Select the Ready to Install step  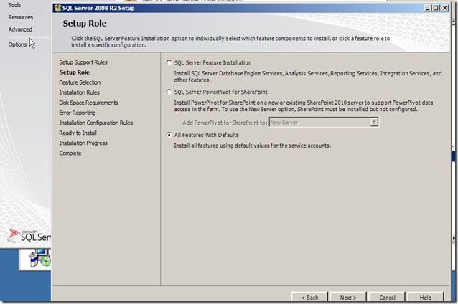tap(78, 133)
